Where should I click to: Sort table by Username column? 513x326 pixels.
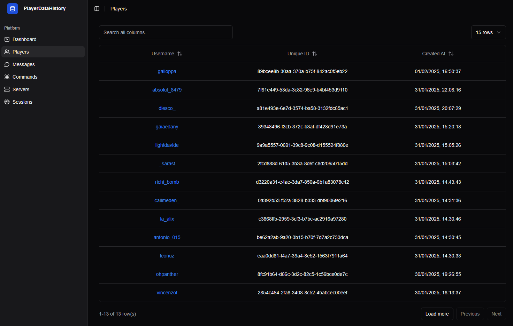tap(167, 54)
